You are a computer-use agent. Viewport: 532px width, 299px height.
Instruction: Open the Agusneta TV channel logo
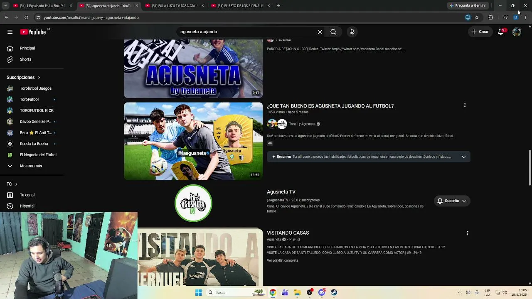click(x=193, y=203)
